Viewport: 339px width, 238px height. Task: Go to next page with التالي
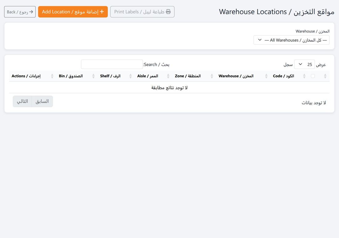pos(22,101)
